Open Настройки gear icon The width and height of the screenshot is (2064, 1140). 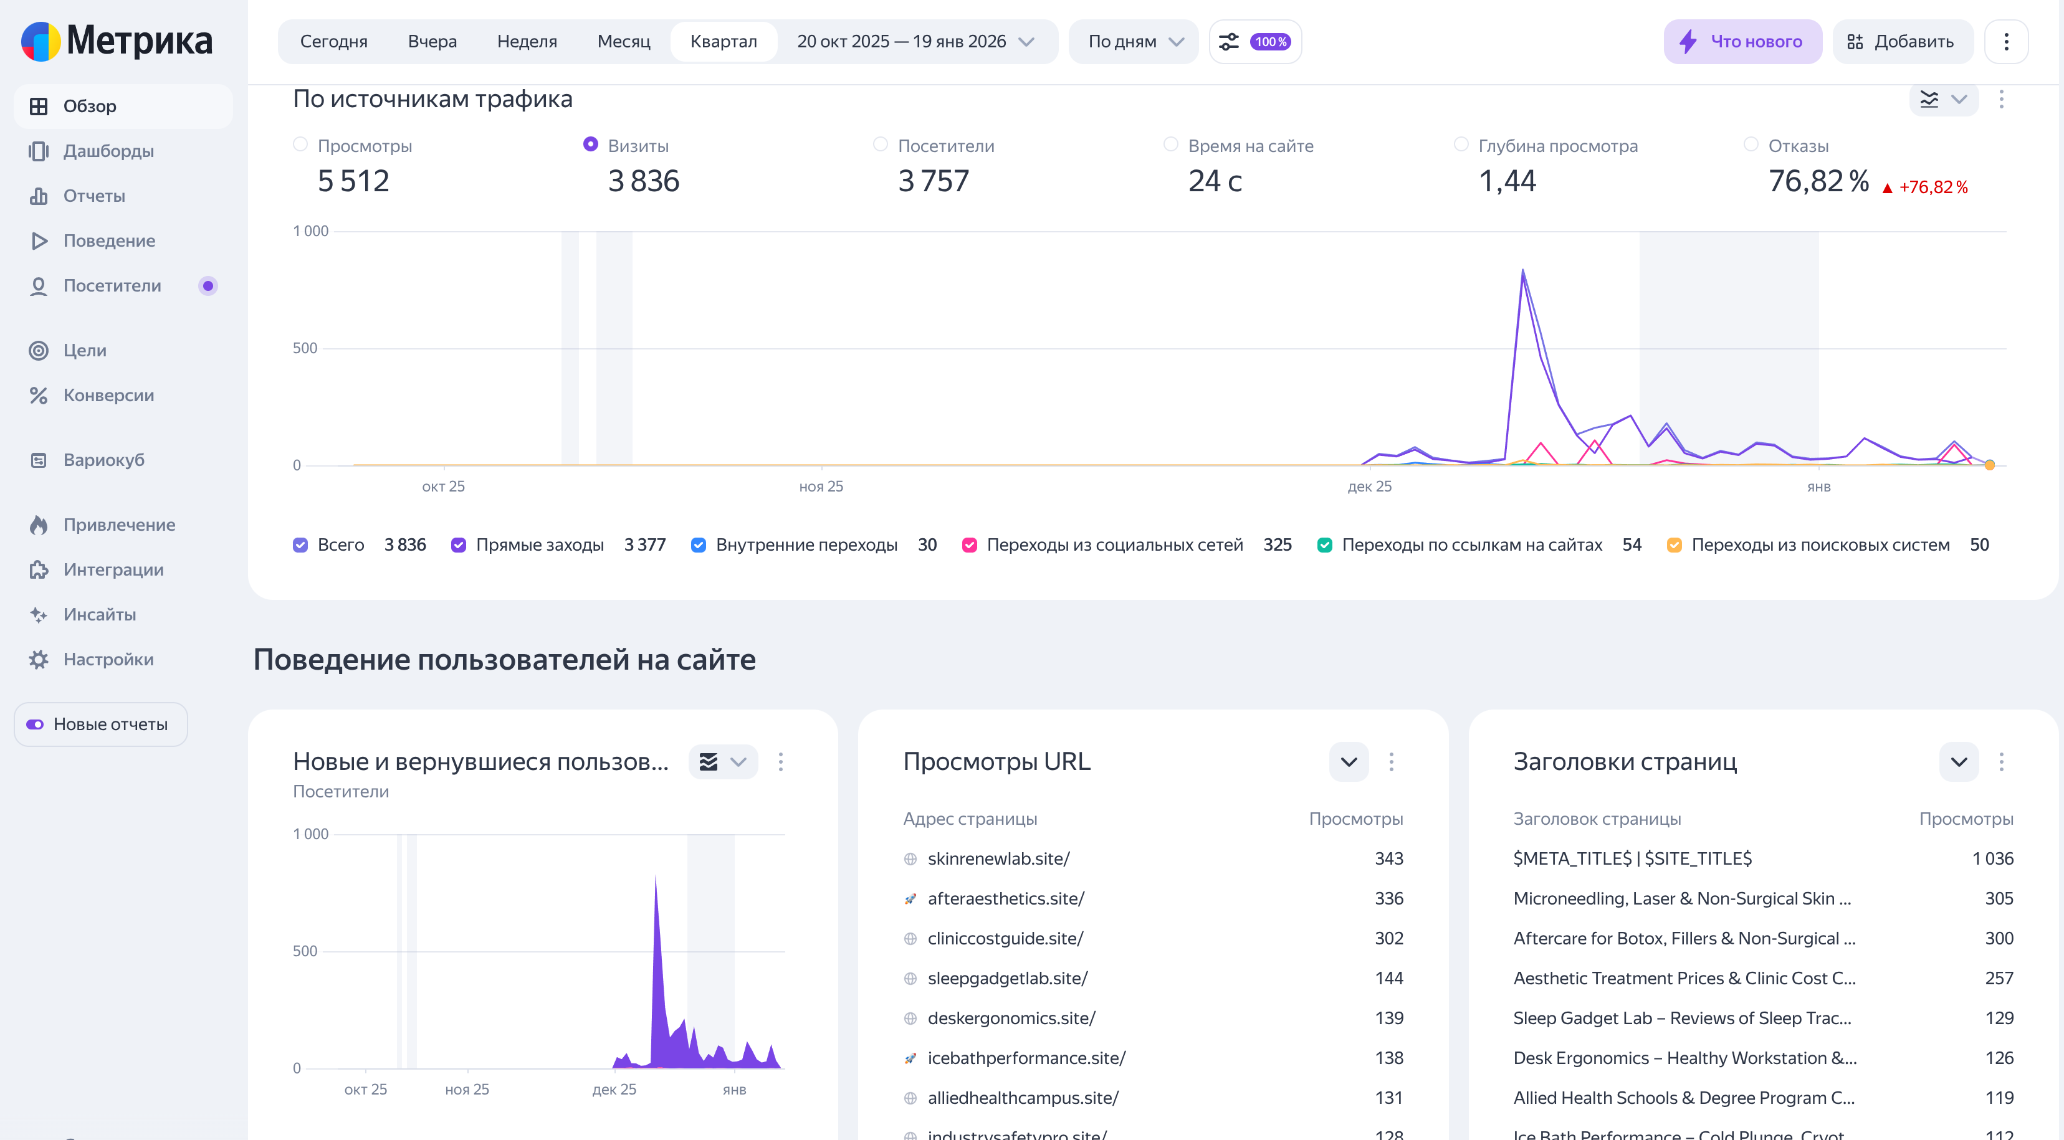(37, 659)
